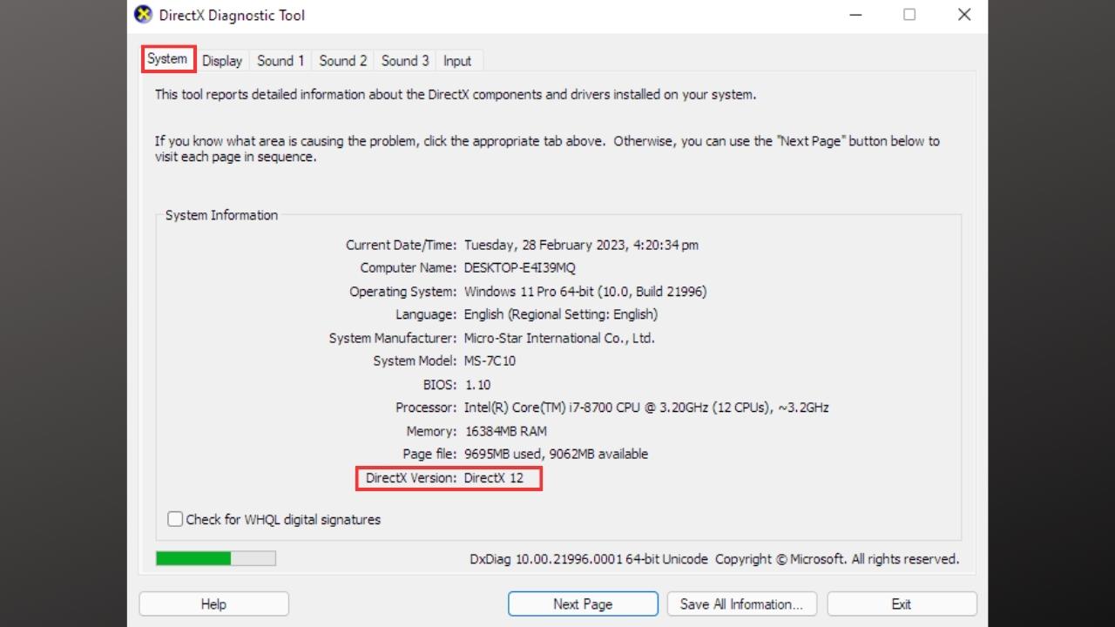Click the System Information group heading

pos(220,214)
